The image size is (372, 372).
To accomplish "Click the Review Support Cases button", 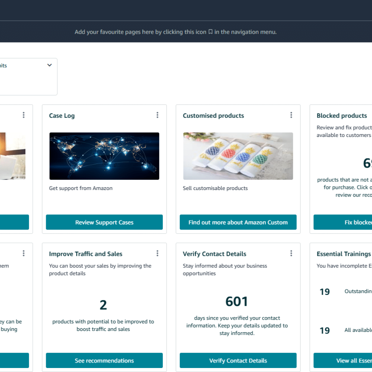I will (104, 222).
